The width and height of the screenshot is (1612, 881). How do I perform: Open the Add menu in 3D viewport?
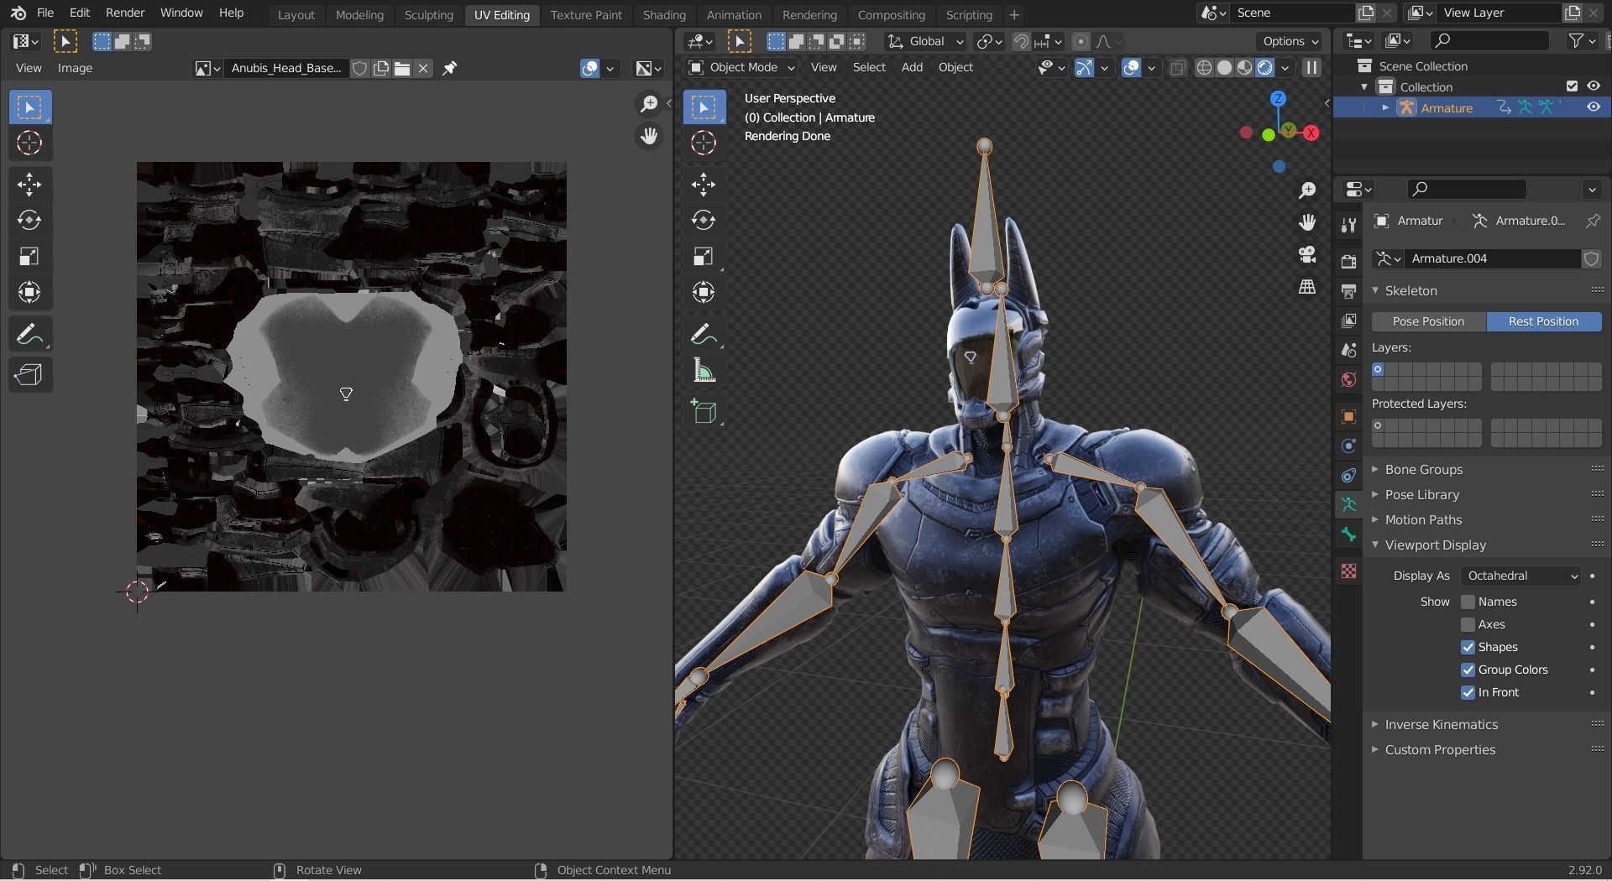[912, 67]
